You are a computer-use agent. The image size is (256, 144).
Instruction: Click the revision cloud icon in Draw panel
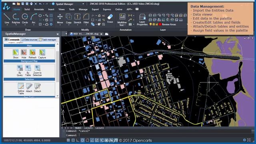(47, 24)
